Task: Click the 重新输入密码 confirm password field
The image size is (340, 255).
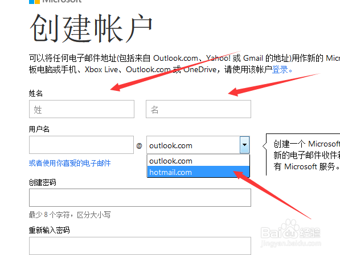Action: (140, 246)
